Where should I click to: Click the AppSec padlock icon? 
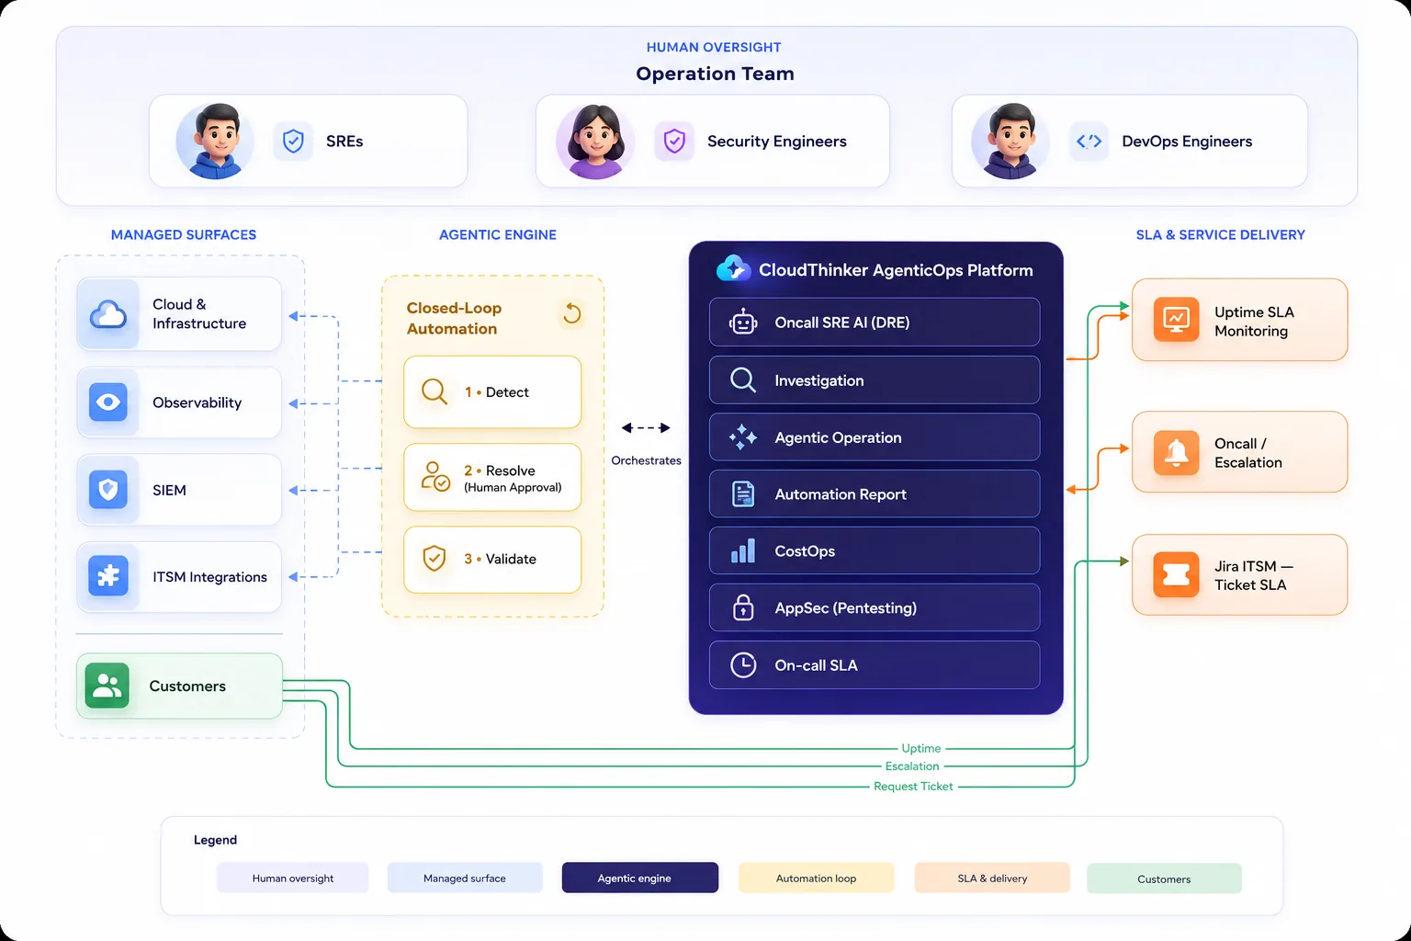tap(743, 608)
